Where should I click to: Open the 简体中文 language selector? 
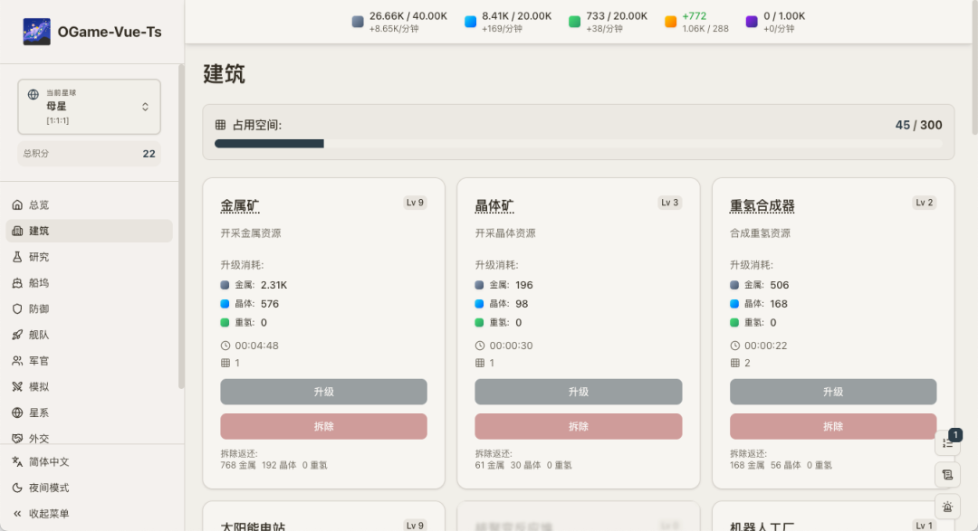pos(49,461)
